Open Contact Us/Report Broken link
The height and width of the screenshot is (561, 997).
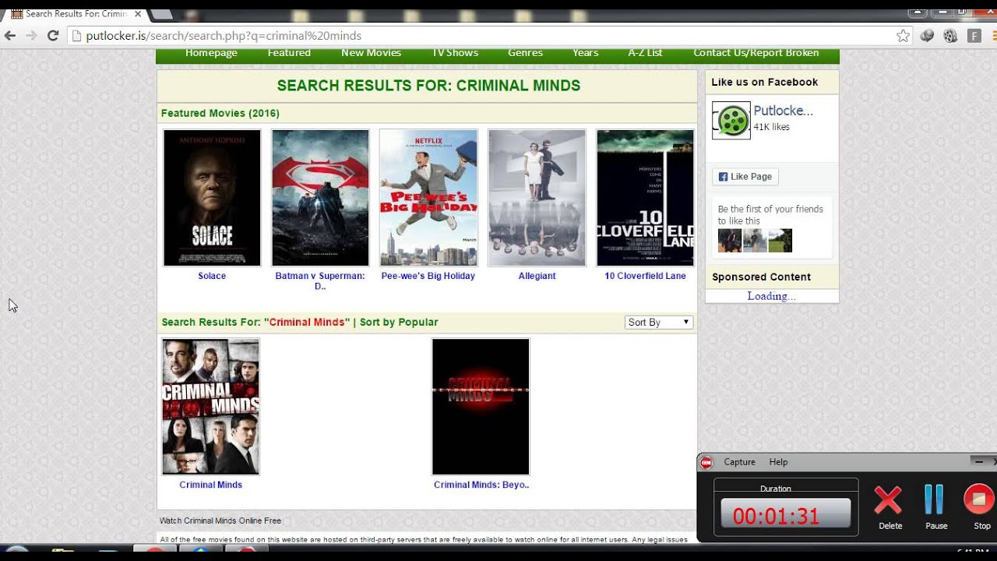[x=756, y=53]
